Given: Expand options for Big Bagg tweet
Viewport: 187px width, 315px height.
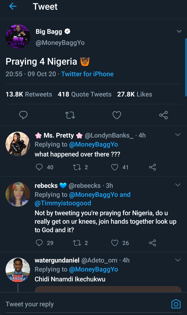Looking at the screenshot, I should [x=179, y=31].
